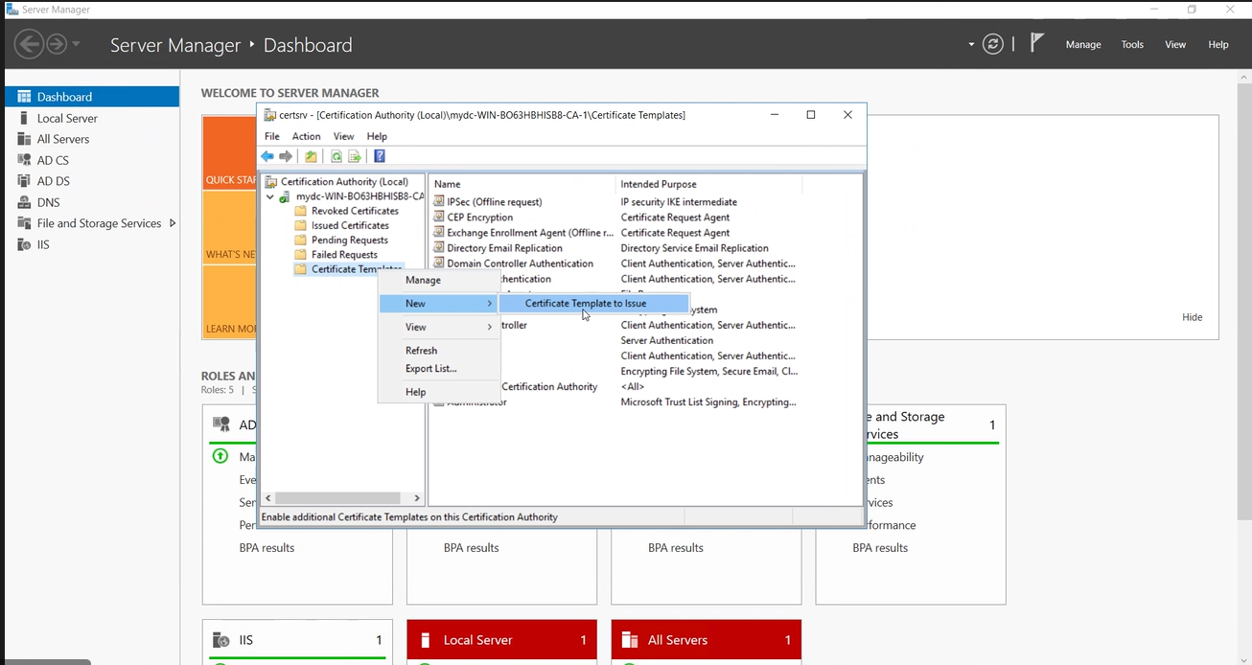Click the Domain Controller Authentication template icon

coord(439,264)
